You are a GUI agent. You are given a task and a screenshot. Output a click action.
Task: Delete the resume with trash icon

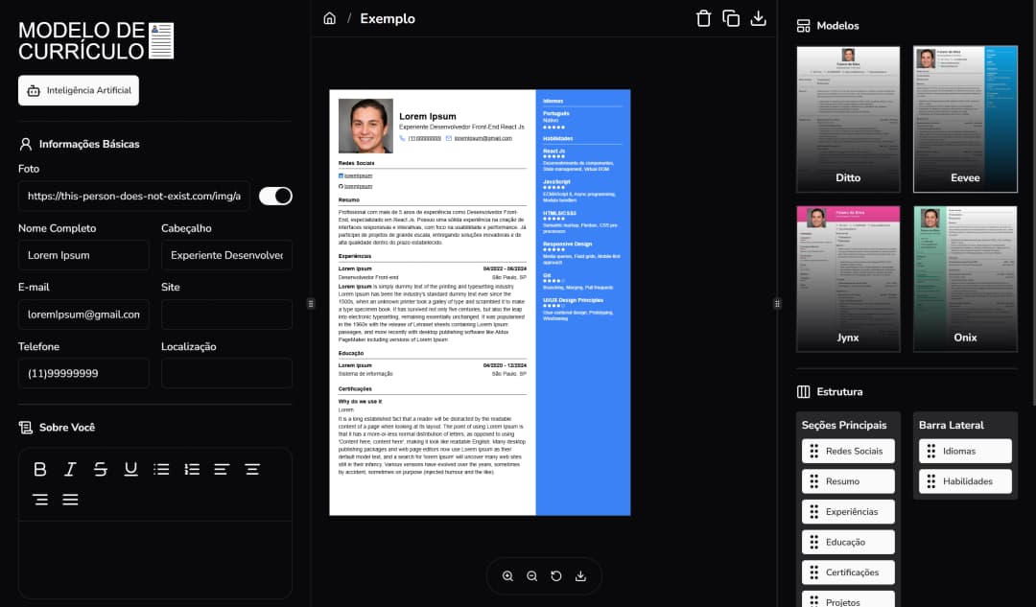[x=703, y=18]
